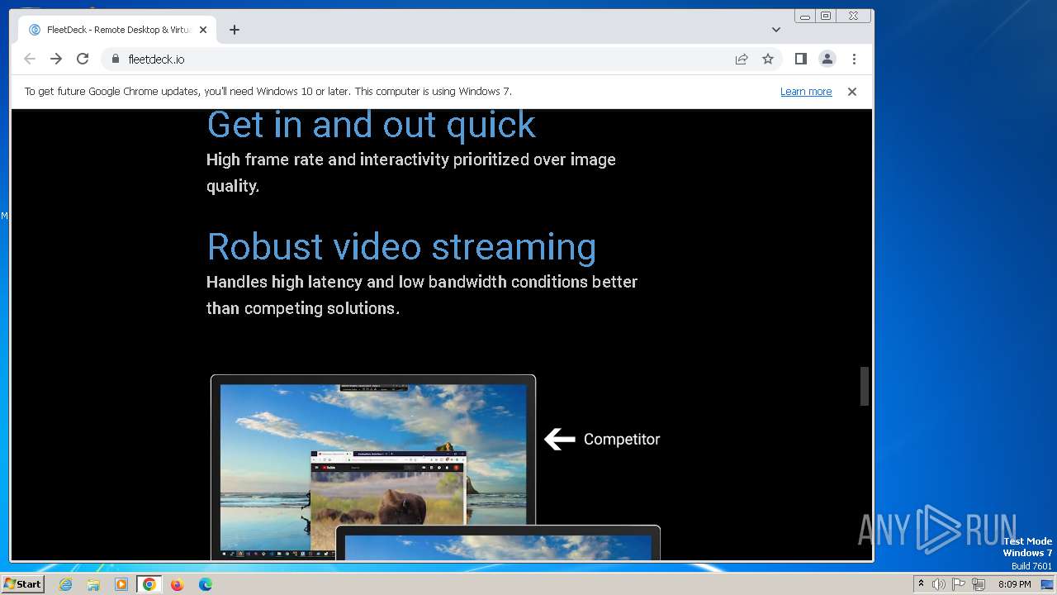Open the network tray icon
Screen dimensions: 1057x595
979,584
